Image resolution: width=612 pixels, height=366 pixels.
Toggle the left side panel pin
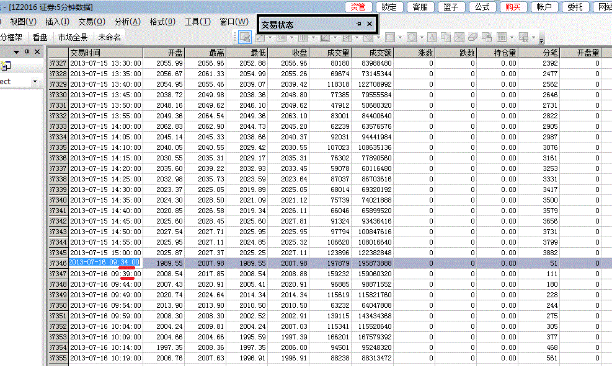click(27, 52)
